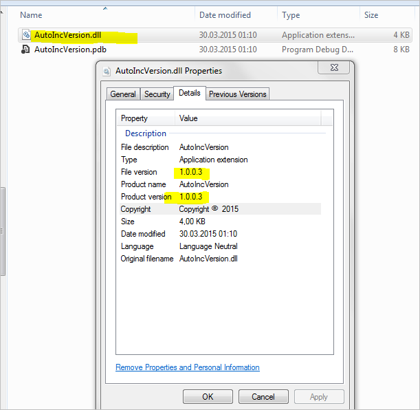Open the Previous Versions tab
420x410 pixels.
(237, 94)
